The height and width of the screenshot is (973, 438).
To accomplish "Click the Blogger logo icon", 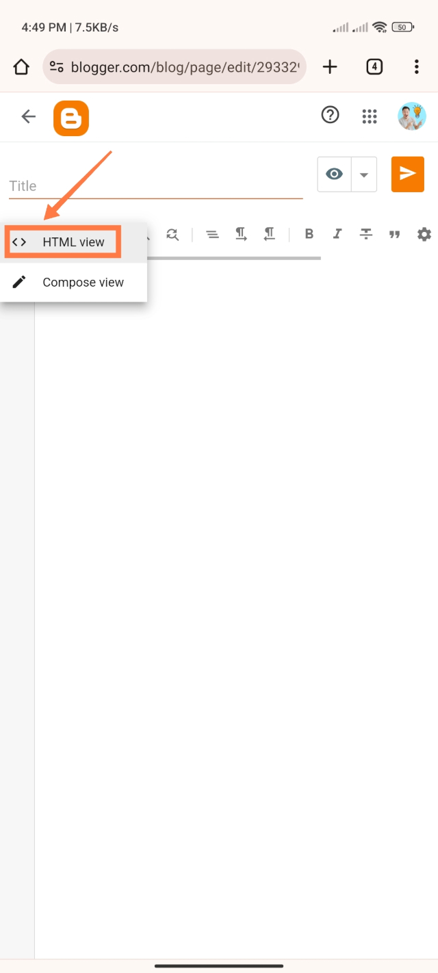I will pyautogui.click(x=71, y=118).
